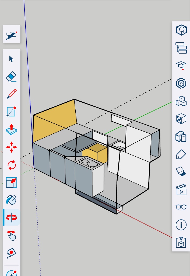Select the Push/Pull tool

tap(11, 129)
